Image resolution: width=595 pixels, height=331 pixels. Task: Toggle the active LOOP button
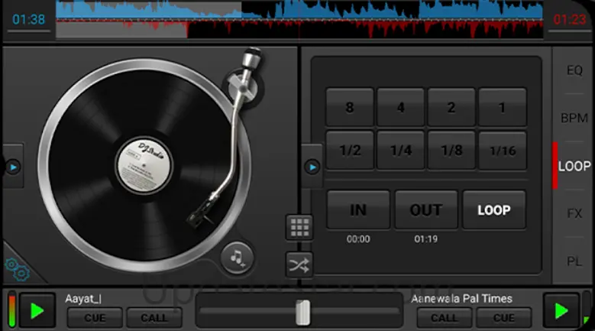(494, 210)
